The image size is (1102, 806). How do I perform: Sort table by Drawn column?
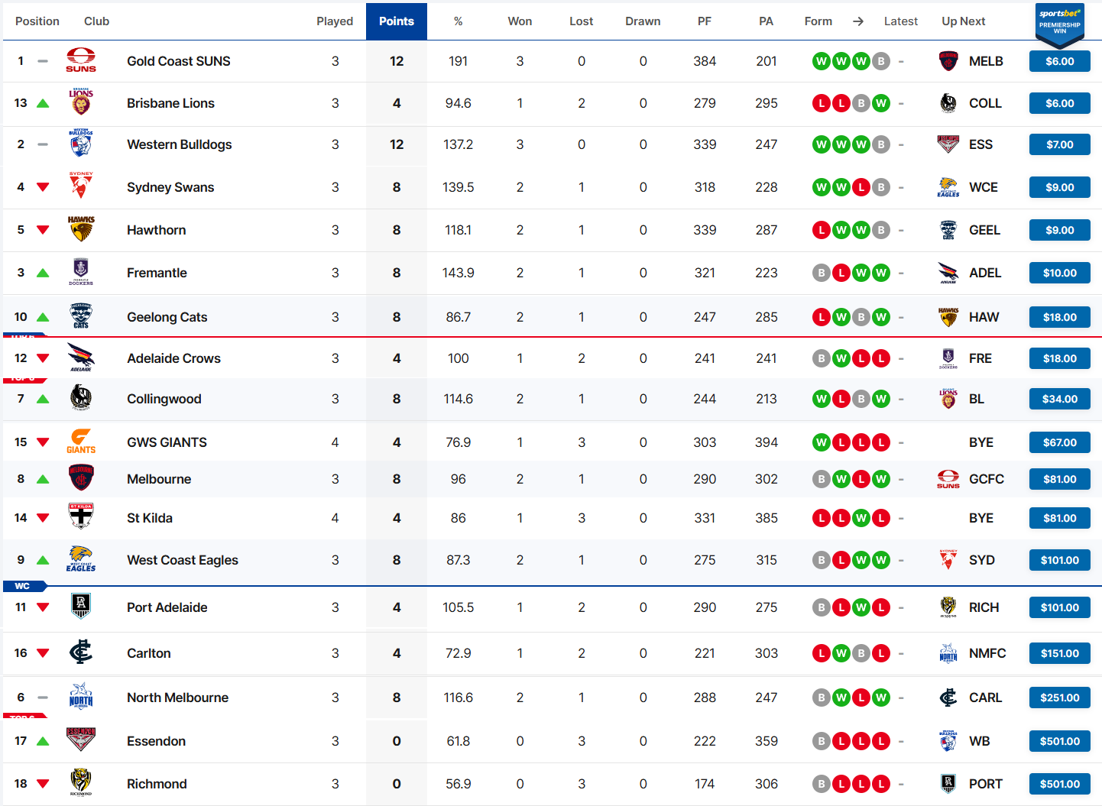[643, 21]
